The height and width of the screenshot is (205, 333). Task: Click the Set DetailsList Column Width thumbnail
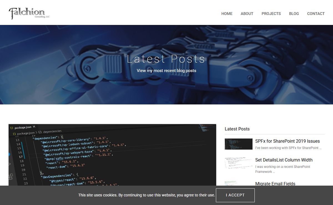pyautogui.click(x=238, y=163)
